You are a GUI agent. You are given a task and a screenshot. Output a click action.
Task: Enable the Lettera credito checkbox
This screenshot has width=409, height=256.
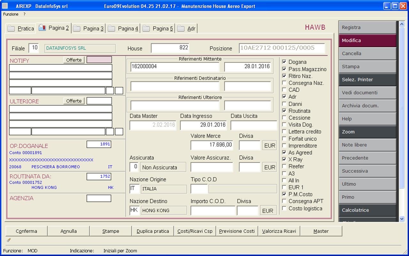point(284,132)
